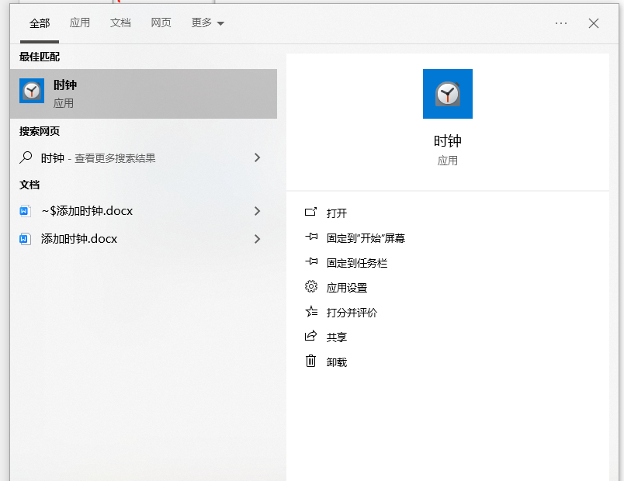
Task: Click the gear icon beside 应用设置
Action: pos(310,287)
